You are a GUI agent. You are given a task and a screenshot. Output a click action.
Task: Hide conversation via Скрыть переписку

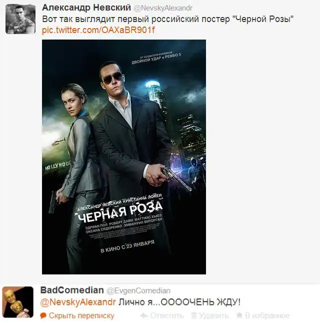pos(81,315)
